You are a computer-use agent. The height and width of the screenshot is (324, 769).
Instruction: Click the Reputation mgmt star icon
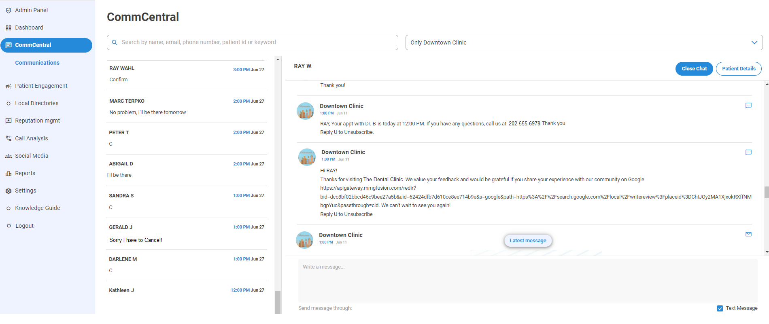pyautogui.click(x=8, y=121)
